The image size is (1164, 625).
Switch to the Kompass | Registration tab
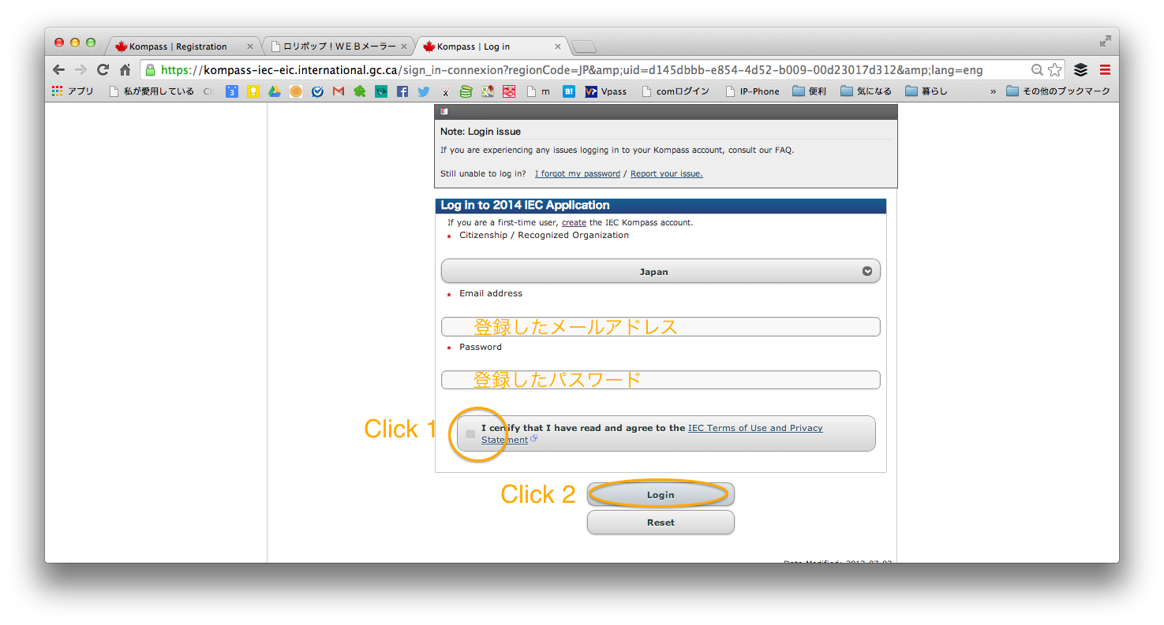click(x=178, y=47)
